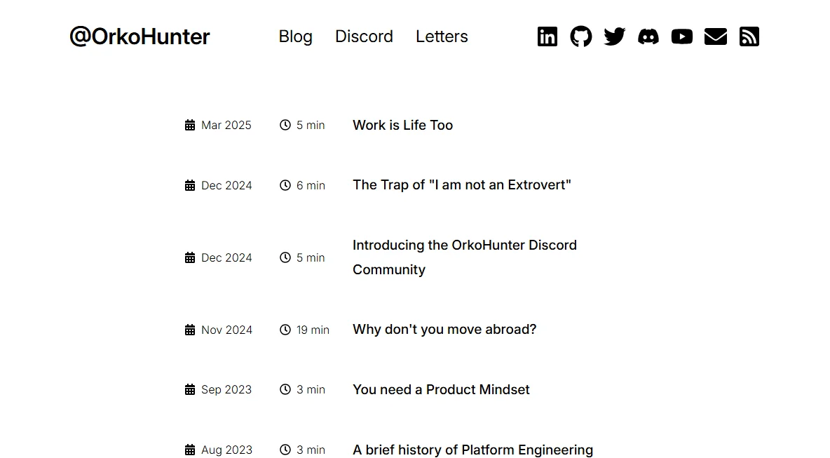Open the GitHub profile icon

coord(580,36)
